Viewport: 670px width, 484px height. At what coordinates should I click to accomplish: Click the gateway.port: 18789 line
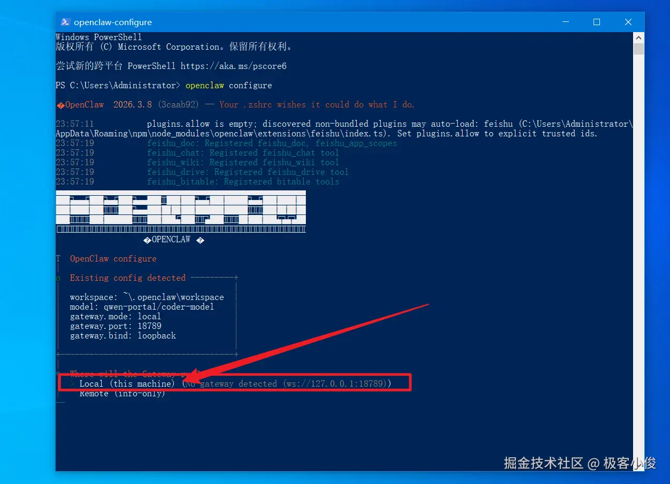(x=115, y=326)
